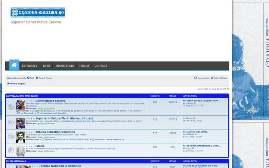View latest post icon next to manex
Screen dimensions: 269x168
[195, 103]
